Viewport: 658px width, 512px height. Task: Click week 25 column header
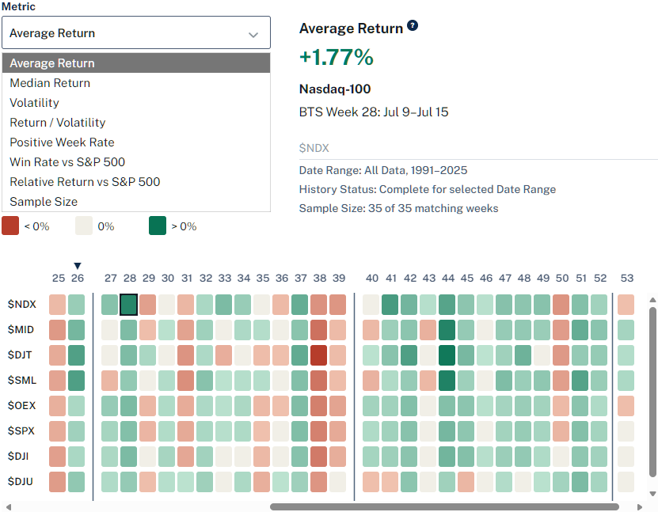point(59,278)
